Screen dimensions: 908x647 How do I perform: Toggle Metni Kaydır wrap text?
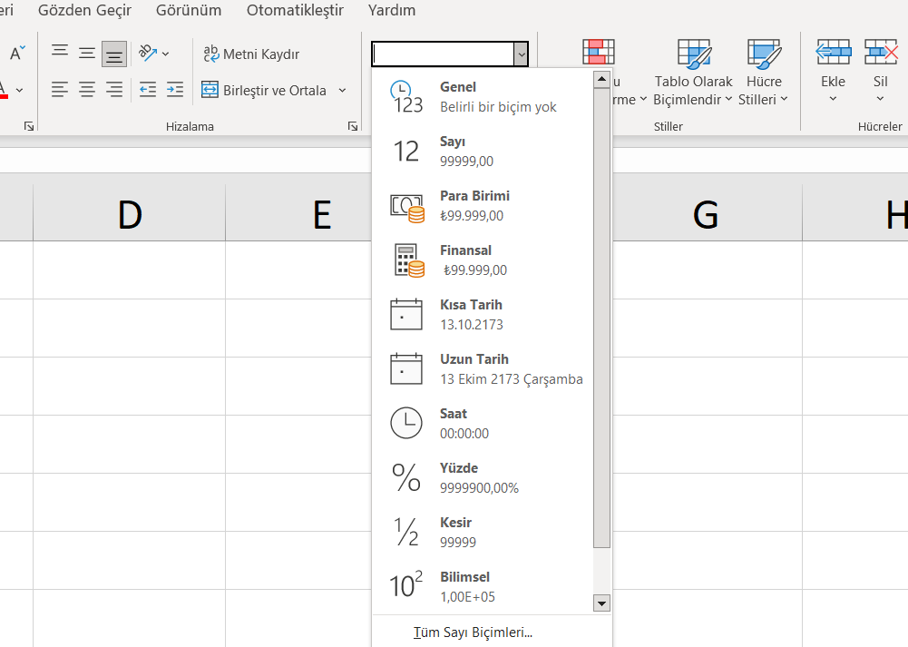pos(251,54)
